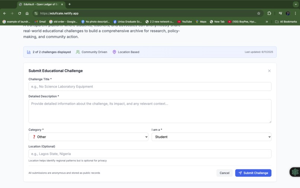Click the Submit Challenge button
This screenshot has height=188, width=300.
tap(253, 173)
